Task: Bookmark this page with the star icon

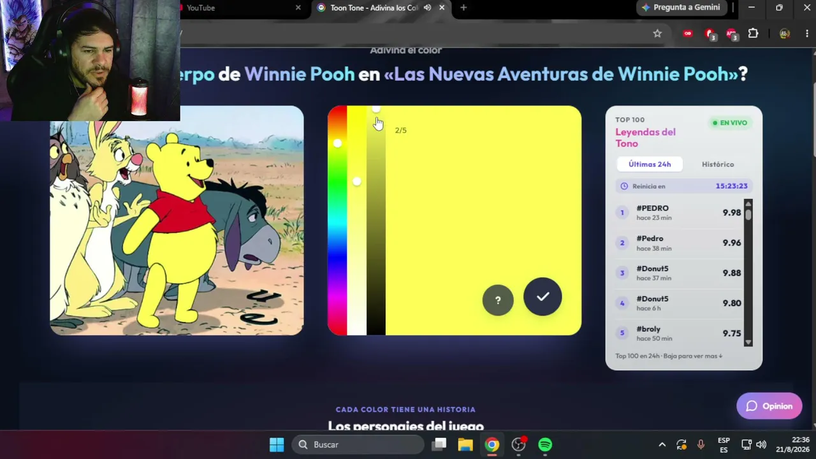Action: pyautogui.click(x=657, y=34)
